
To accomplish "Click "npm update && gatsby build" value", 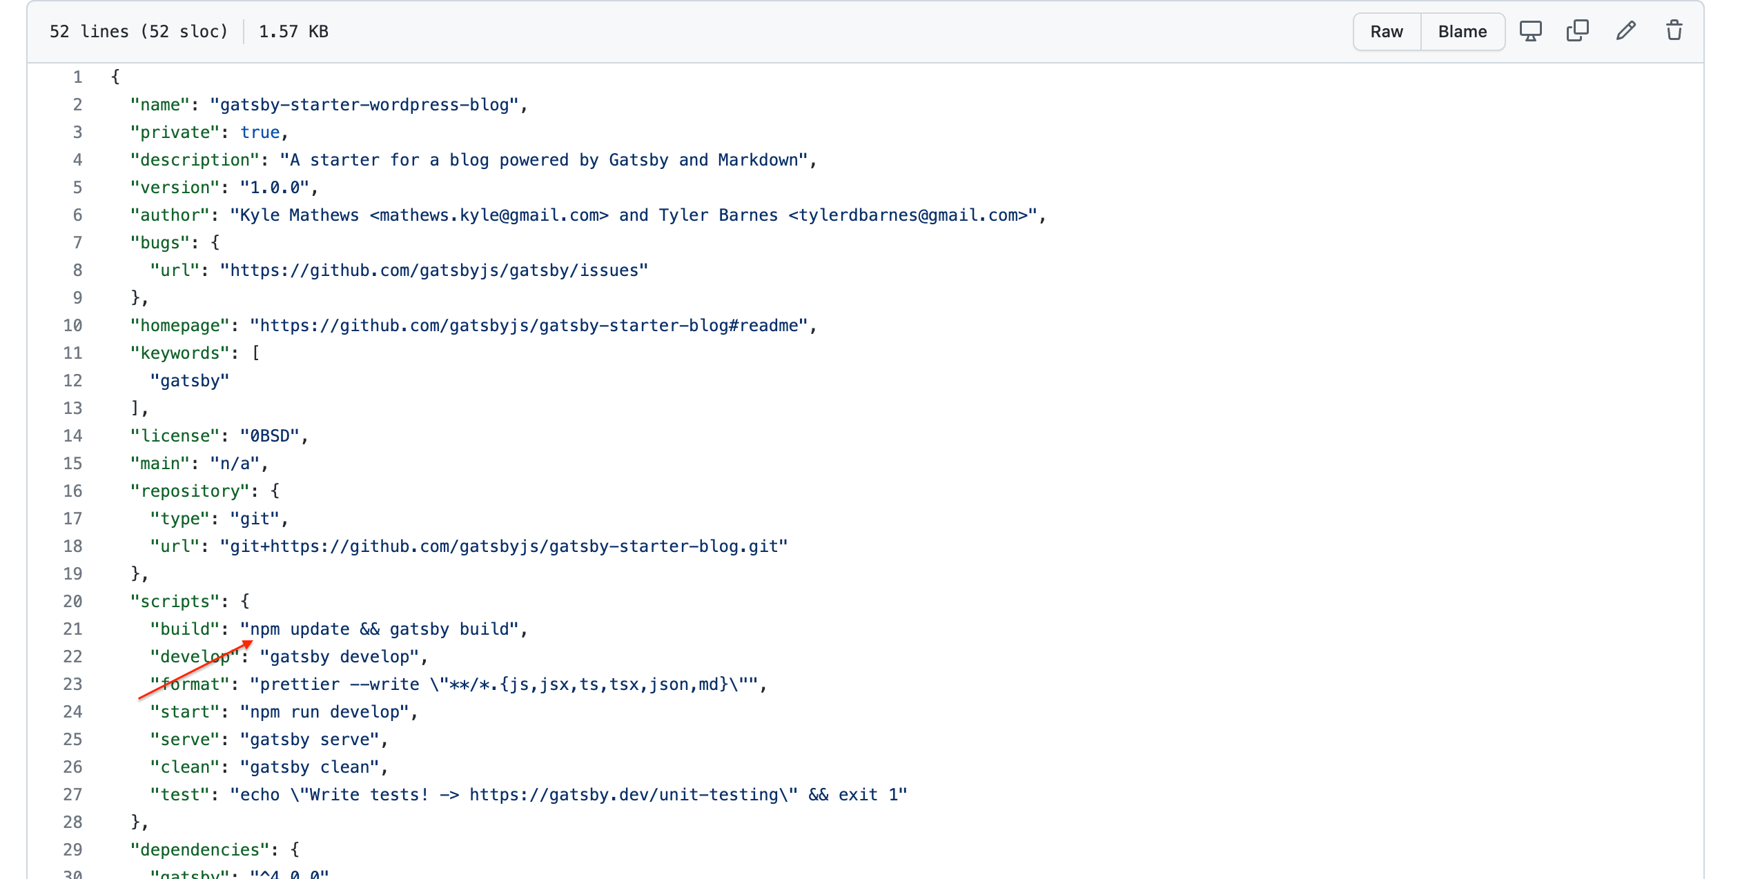I will pyautogui.click(x=380, y=629).
